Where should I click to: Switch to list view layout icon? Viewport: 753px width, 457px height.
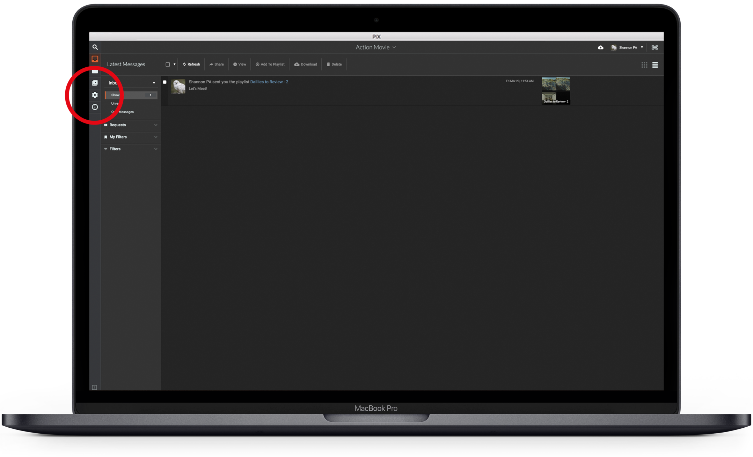pos(655,65)
